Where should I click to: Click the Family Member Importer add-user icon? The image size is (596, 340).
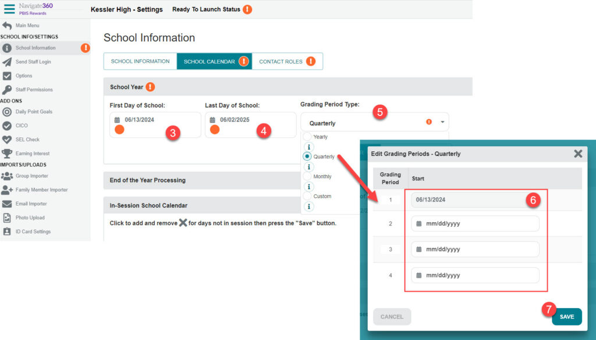7,190
